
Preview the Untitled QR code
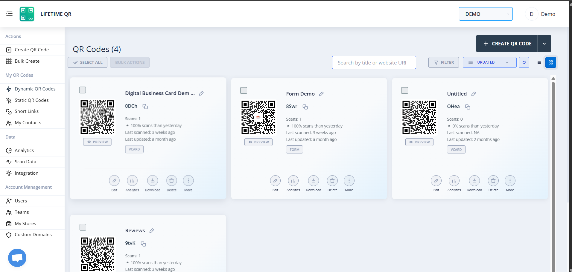(419, 142)
